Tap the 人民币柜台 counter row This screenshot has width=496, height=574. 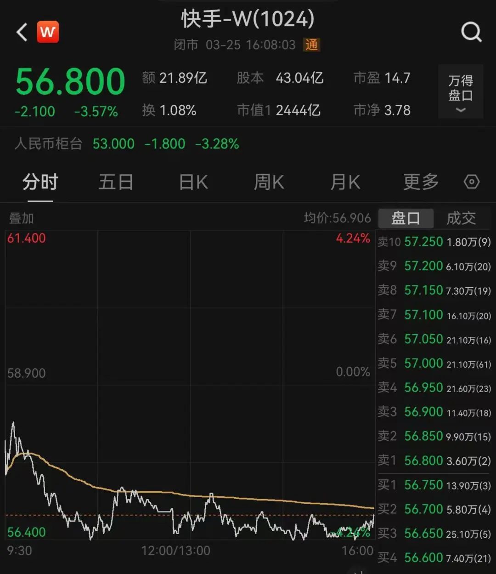(x=127, y=144)
